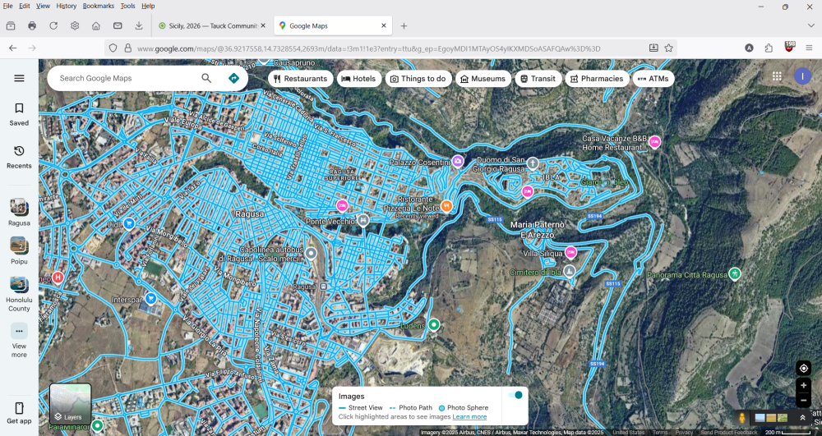Zoom in on the map

804,386
